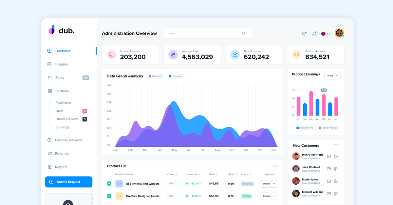Open the mail inbox icon in header

(x=304, y=34)
